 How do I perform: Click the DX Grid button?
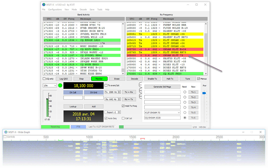click(94, 93)
